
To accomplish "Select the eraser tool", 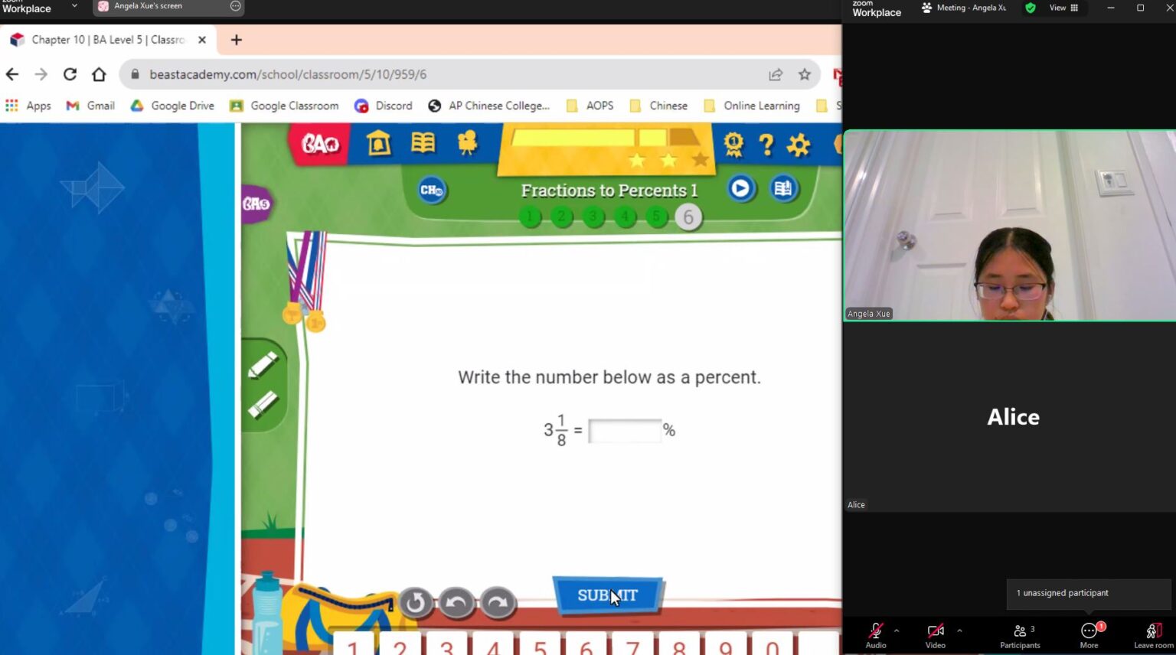I will (x=263, y=405).
